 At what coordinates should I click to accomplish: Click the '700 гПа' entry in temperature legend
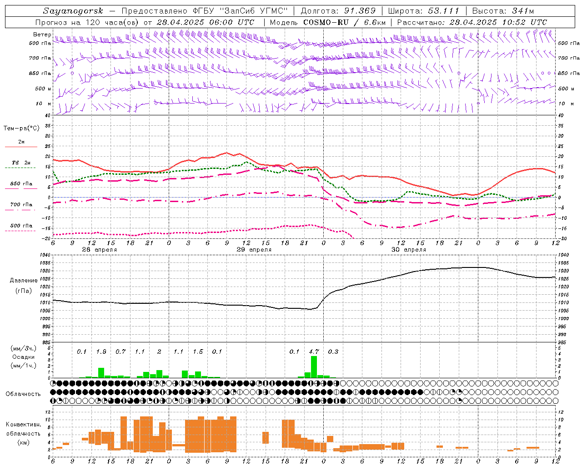pos(21,205)
